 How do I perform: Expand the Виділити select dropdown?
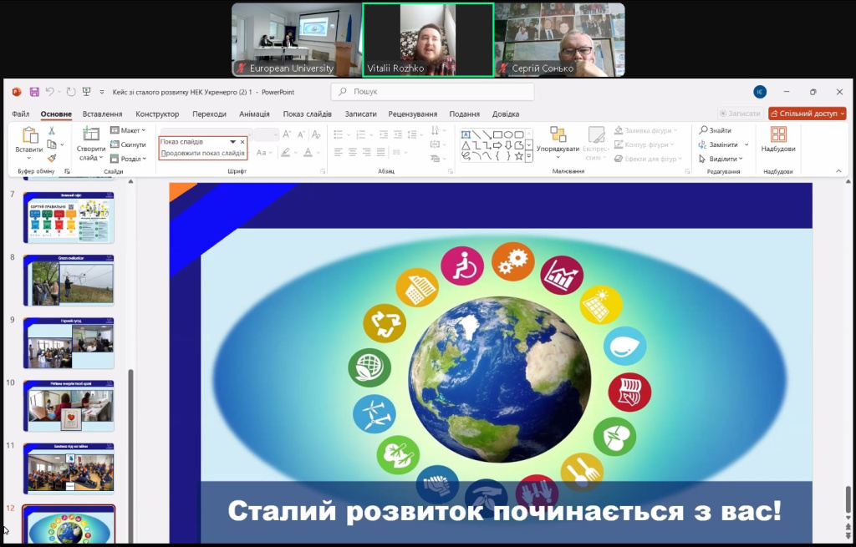click(x=721, y=159)
